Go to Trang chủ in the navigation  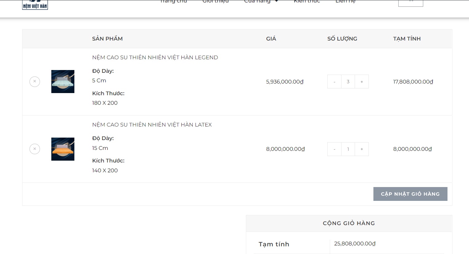pyautogui.click(x=173, y=2)
